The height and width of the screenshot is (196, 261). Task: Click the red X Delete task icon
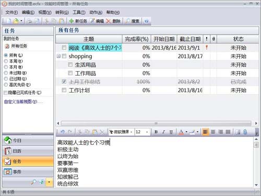[x=108, y=21]
